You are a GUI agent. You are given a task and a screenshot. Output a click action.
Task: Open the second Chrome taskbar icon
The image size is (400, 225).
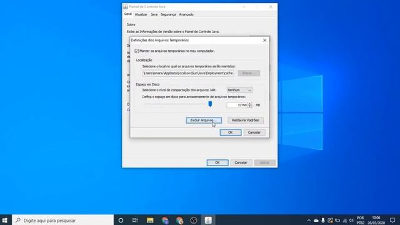coord(179,220)
